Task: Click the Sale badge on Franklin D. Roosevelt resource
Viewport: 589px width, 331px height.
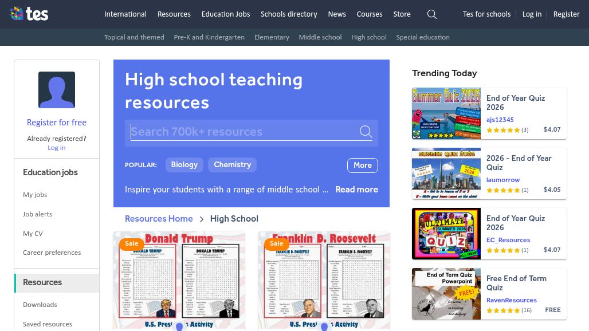Action: point(277,243)
